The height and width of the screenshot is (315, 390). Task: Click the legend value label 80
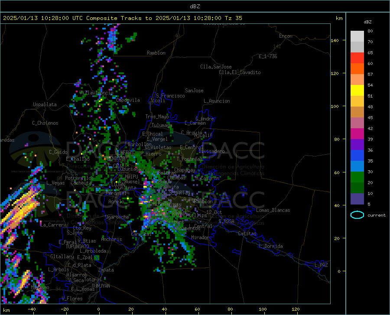click(370, 31)
